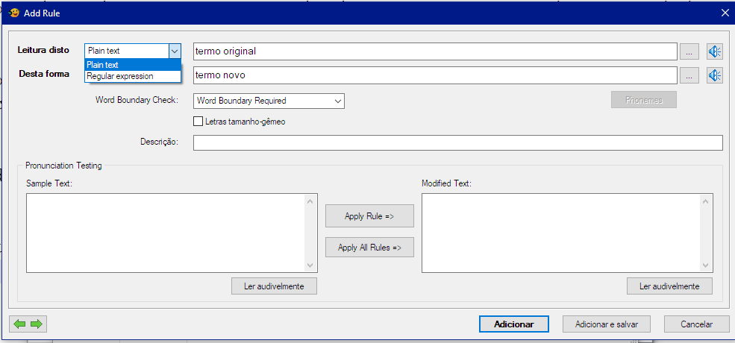Click speaker icon beside 'termo original' field
Screen dimensions: 735x343
(715, 51)
